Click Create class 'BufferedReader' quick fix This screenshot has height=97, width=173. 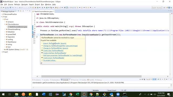pyautogui.click(x=53, y=51)
